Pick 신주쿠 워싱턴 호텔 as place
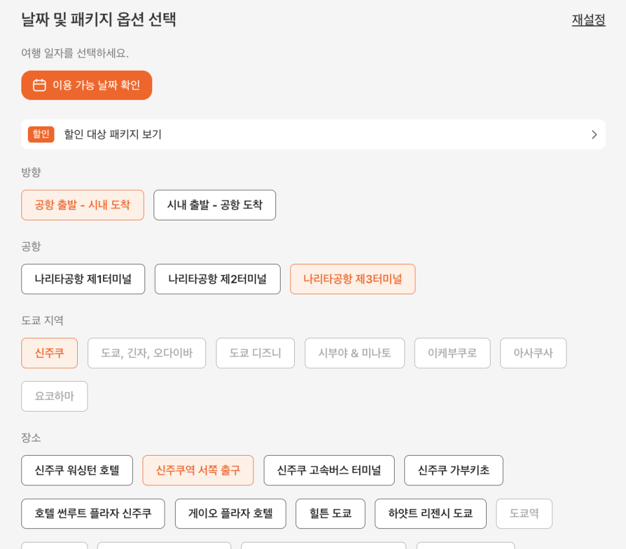Screen dimensions: 626x549 pyautogui.click(x=77, y=471)
